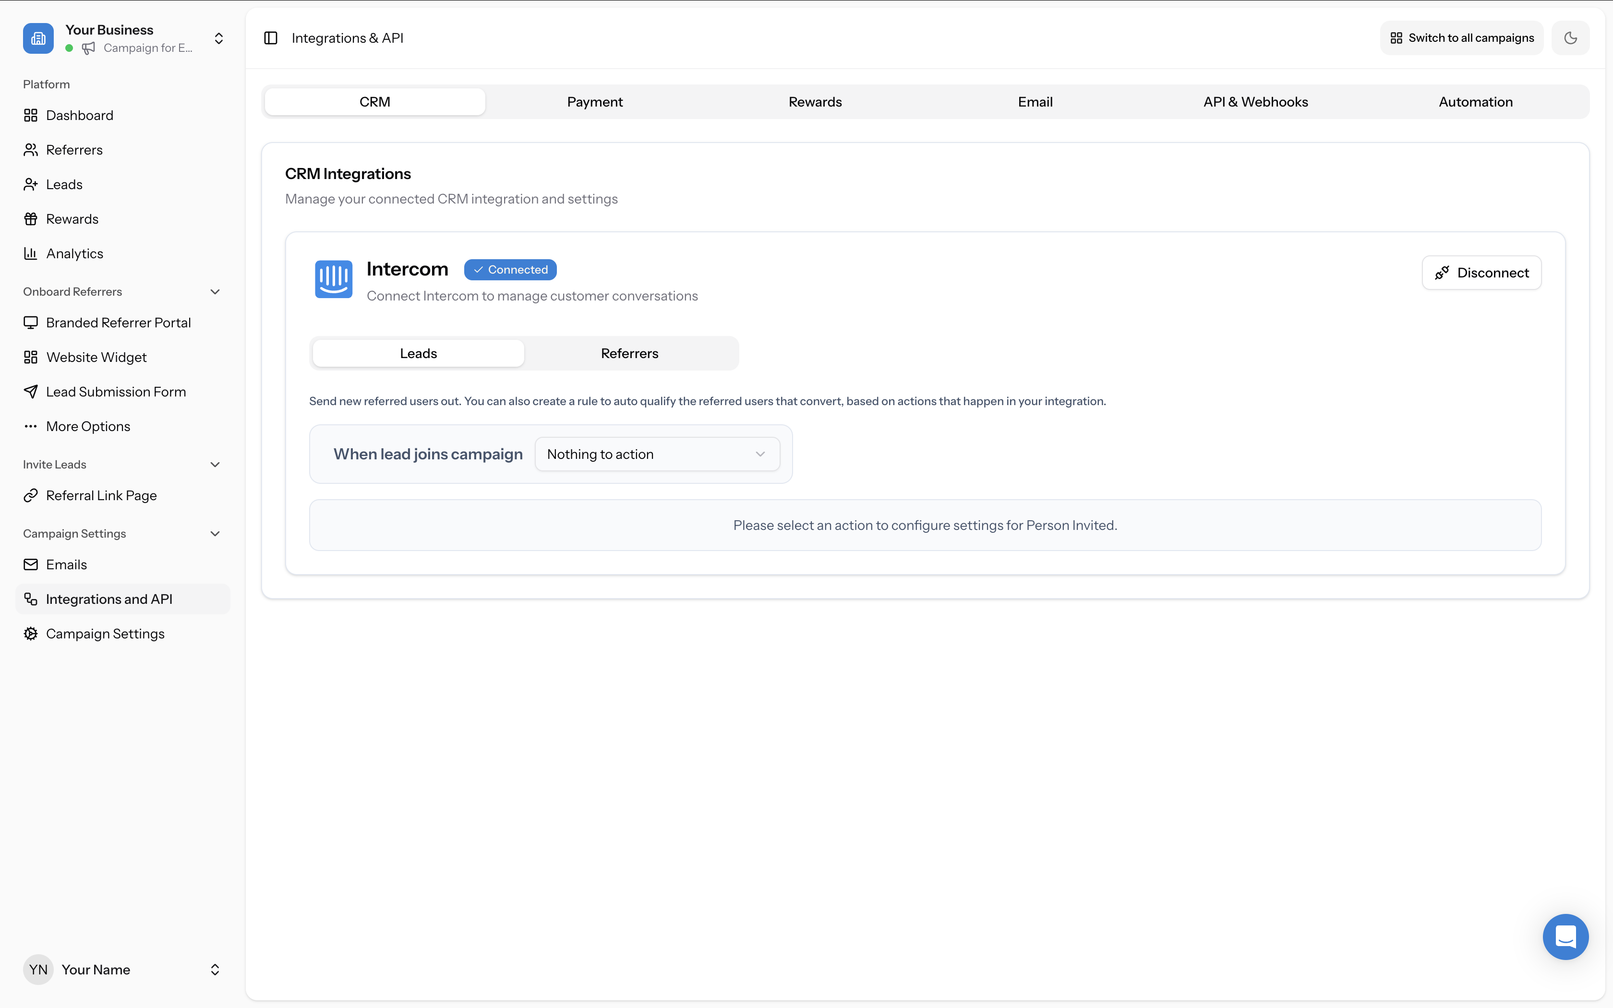This screenshot has height=1008, width=1613.
Task: Toggle the sidebar panel icon near Integrations & API
Action: coord(271,38)
